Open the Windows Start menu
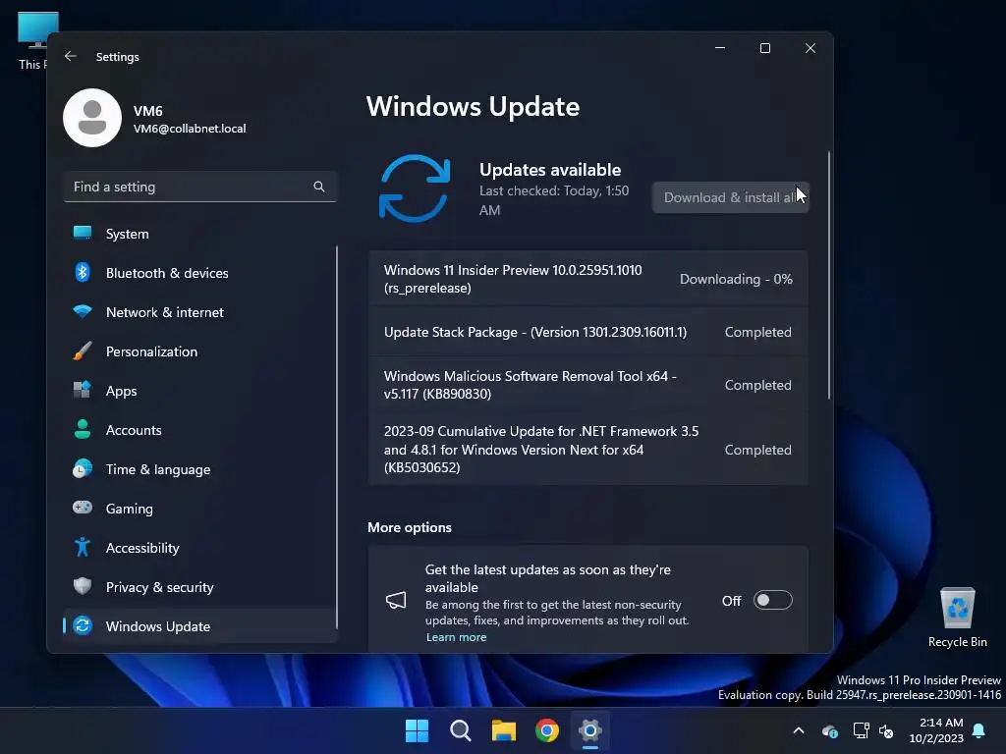The height and width of the screenshot is (754, 1006). tap(417, 730)
